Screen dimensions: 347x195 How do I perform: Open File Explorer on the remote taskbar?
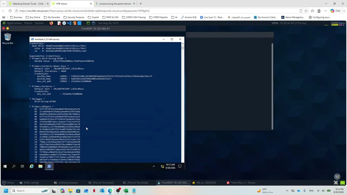click(x=40, y=166)
